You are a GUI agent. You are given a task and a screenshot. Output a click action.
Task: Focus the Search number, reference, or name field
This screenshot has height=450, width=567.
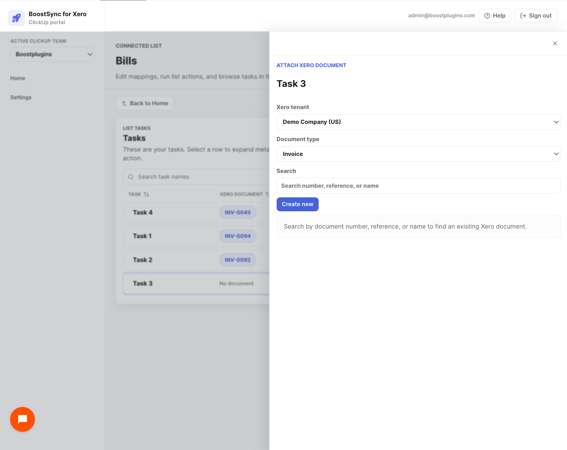pyautogui.click(x=418, y=186)
